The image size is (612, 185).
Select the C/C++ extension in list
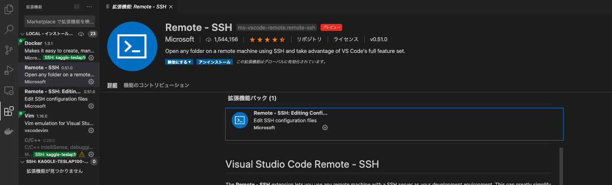click(x=59, y=147)
